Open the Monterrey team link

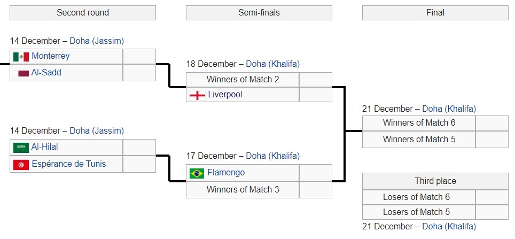click(x=51, y=56)
